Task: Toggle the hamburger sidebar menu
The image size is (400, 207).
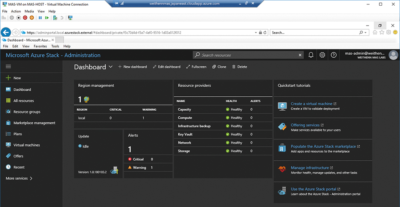Action: (8, 66)
